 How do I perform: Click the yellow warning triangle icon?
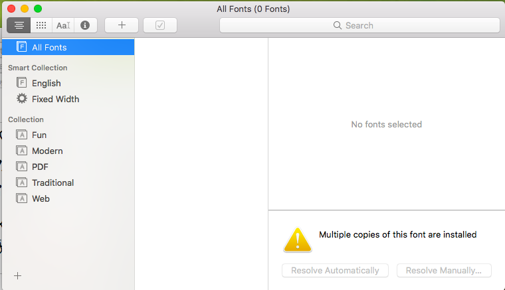click(x=297, y=240)
